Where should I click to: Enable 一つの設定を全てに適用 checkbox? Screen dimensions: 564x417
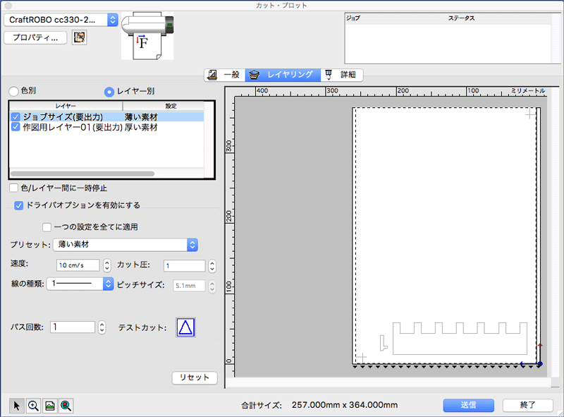[x=47, y=227]
